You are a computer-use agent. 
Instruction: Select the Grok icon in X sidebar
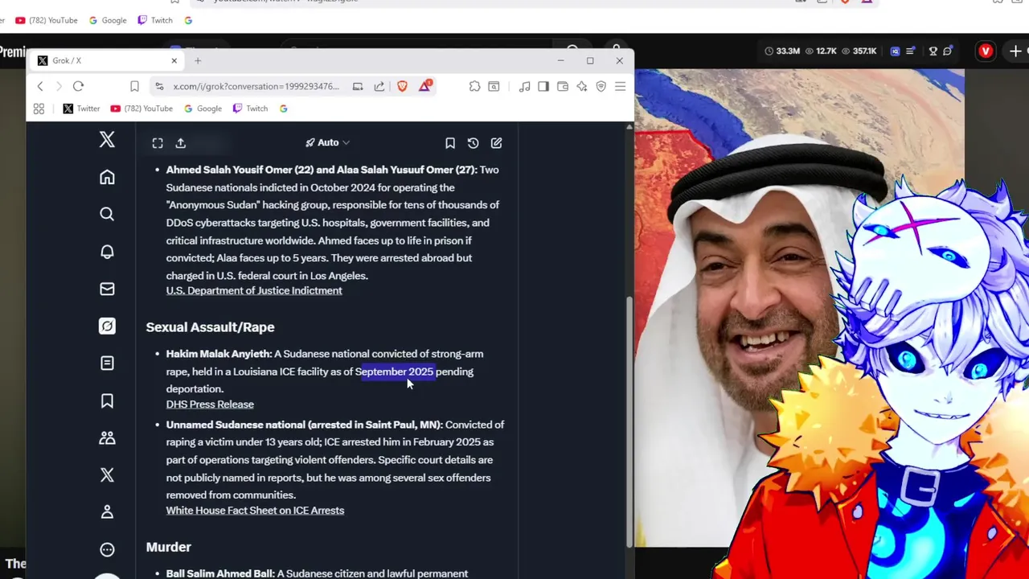[107, 326]
